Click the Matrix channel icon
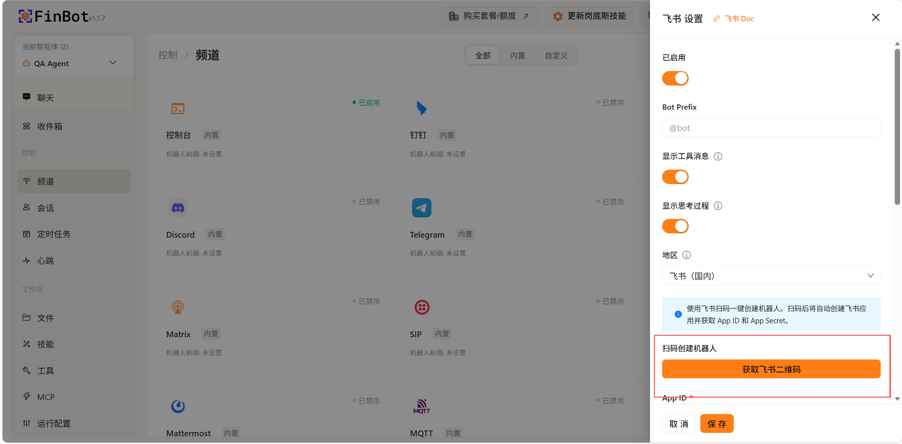 178,307
